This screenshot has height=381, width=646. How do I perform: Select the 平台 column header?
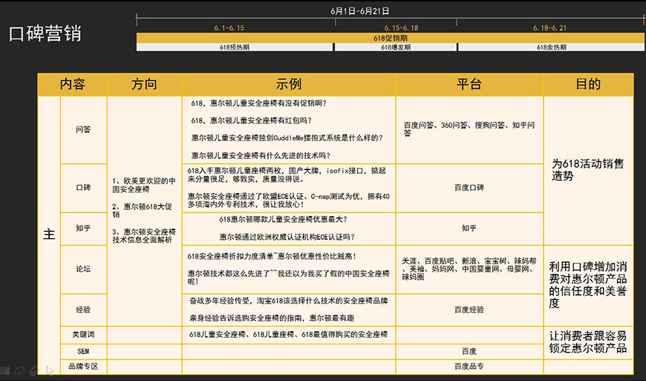point(469,85)
